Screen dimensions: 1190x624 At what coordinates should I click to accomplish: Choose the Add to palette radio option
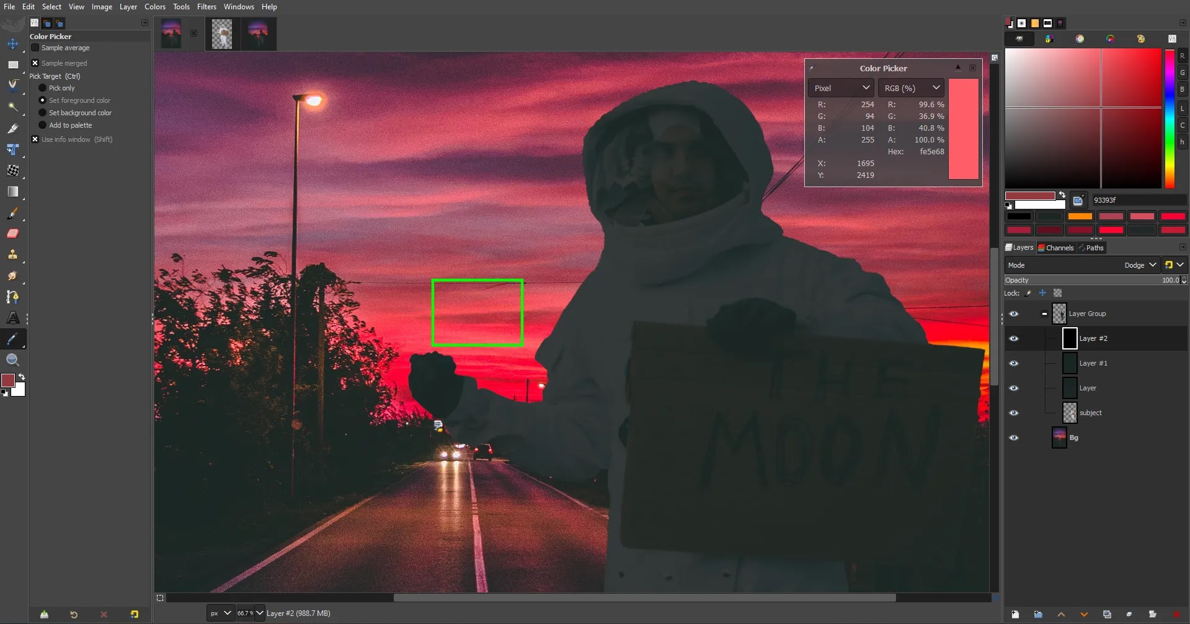pos(43,125)
